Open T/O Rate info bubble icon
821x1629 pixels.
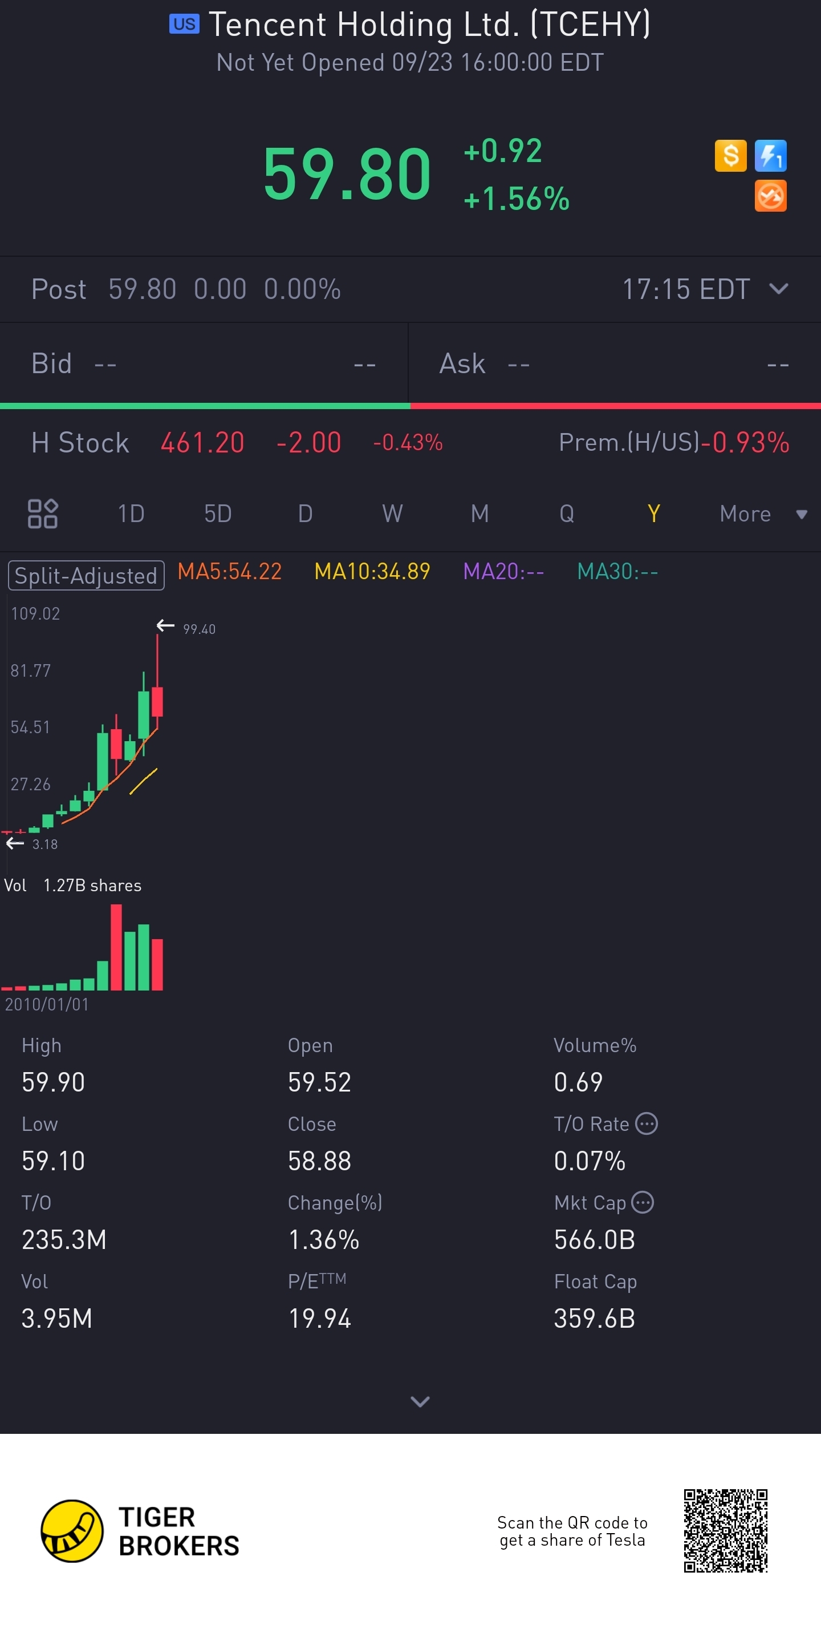point(646,1123)
